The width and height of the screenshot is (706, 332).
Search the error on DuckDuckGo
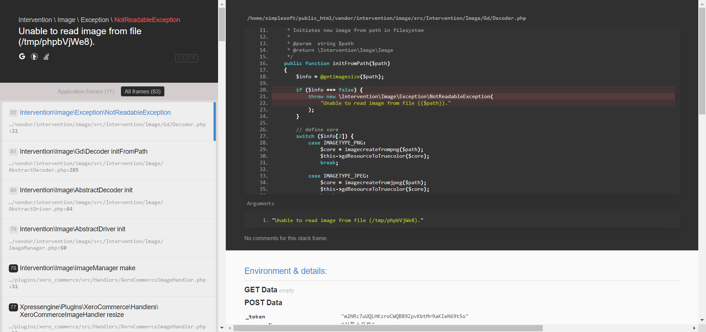34,56
